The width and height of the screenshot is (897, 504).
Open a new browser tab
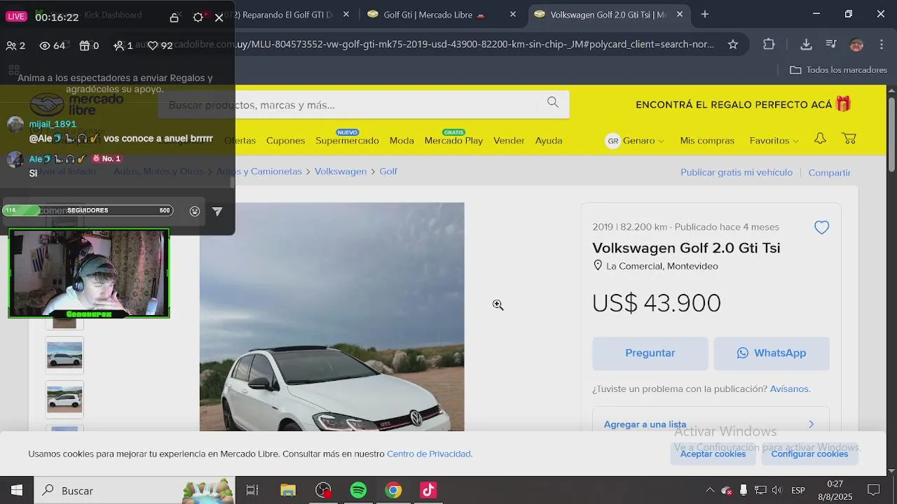click(705, 14)
